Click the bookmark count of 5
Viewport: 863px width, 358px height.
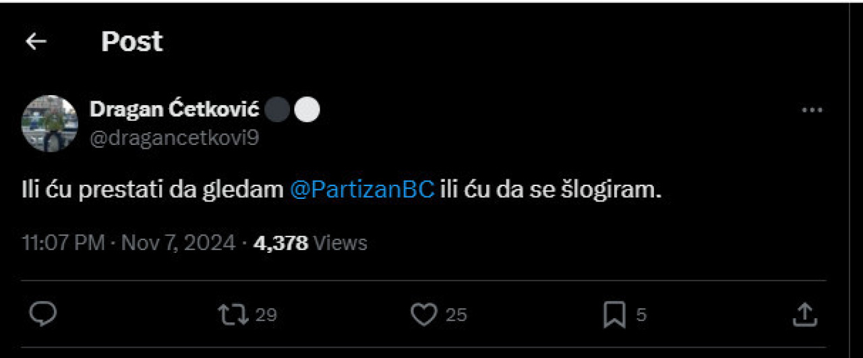(641, 315)
